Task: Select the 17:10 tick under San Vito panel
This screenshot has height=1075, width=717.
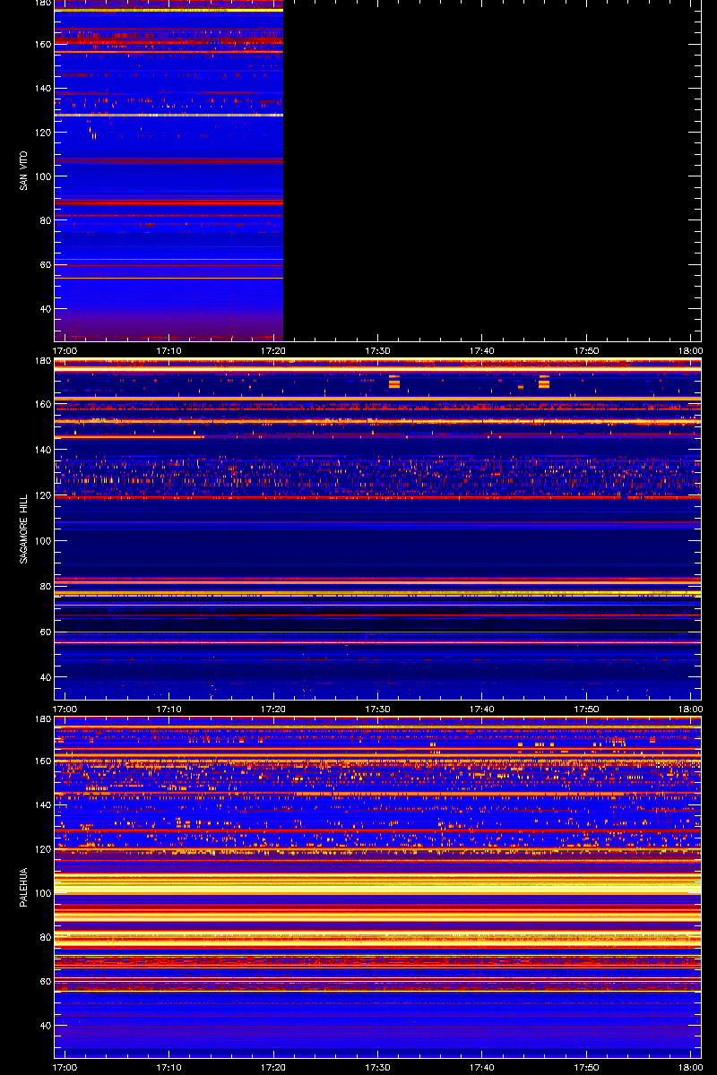Action: (x=169, y=351)
